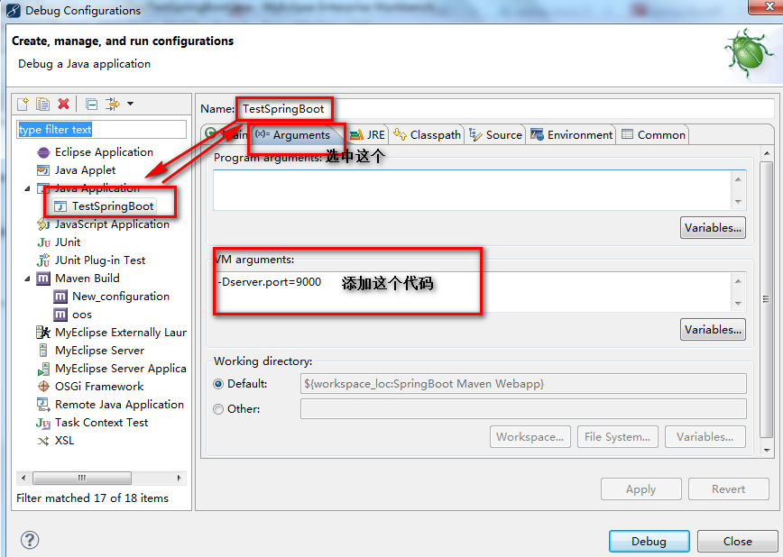Viewport: 783px width, 557px height.
Task: Click the Collapse All icon
Action: tap(91, 104)
